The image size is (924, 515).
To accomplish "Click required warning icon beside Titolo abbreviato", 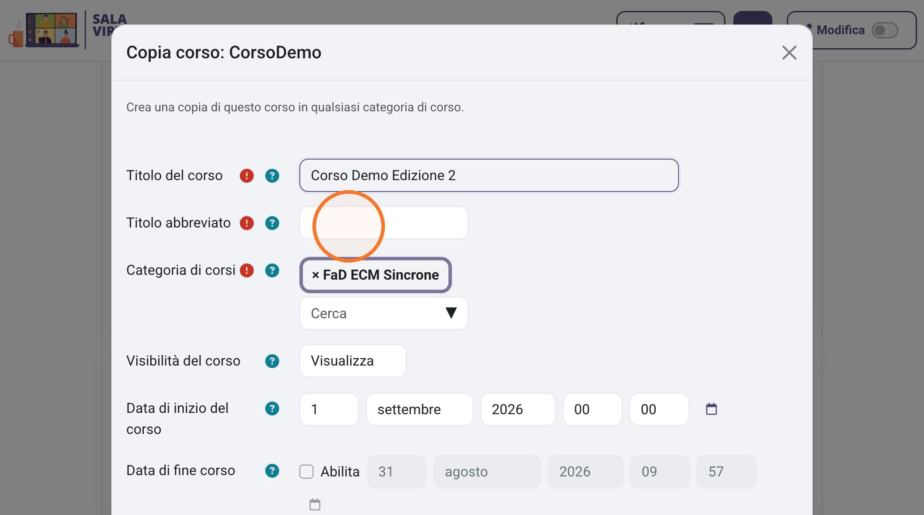I will click(x=247, y=223).
